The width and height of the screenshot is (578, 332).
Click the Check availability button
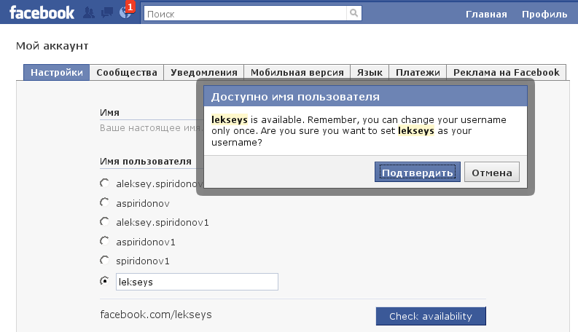(431, 316)
